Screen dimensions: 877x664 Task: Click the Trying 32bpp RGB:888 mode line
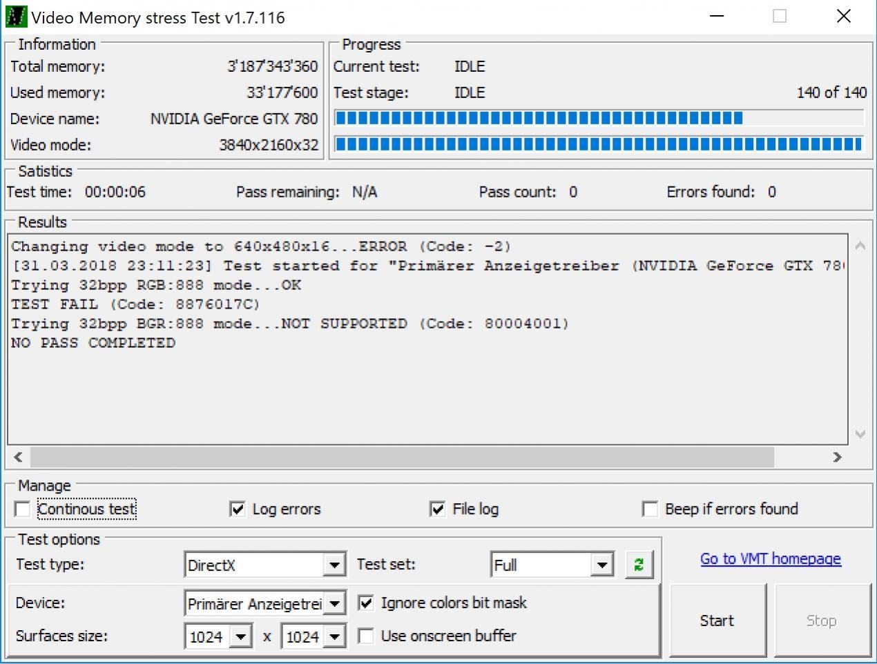point(156,285)
